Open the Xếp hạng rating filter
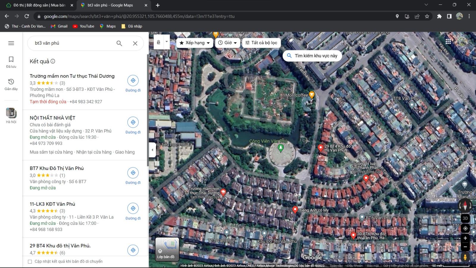 tap(195, 43)
